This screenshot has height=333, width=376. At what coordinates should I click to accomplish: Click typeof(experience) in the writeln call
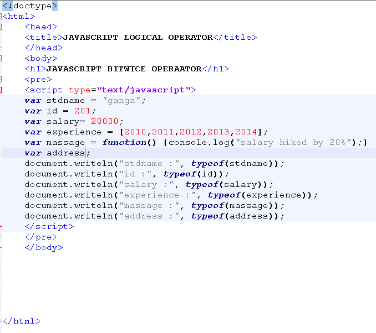(x=262, y=195)
